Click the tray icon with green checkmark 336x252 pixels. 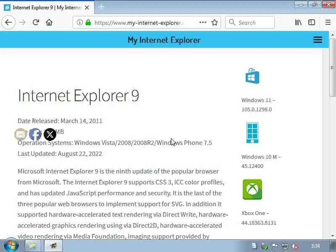tap(265, 246)
